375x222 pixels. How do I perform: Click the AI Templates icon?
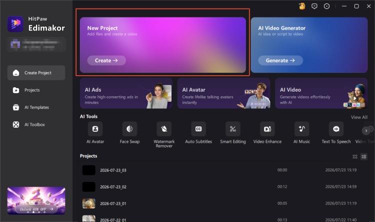pyautogui.click(x=16, y=107)
